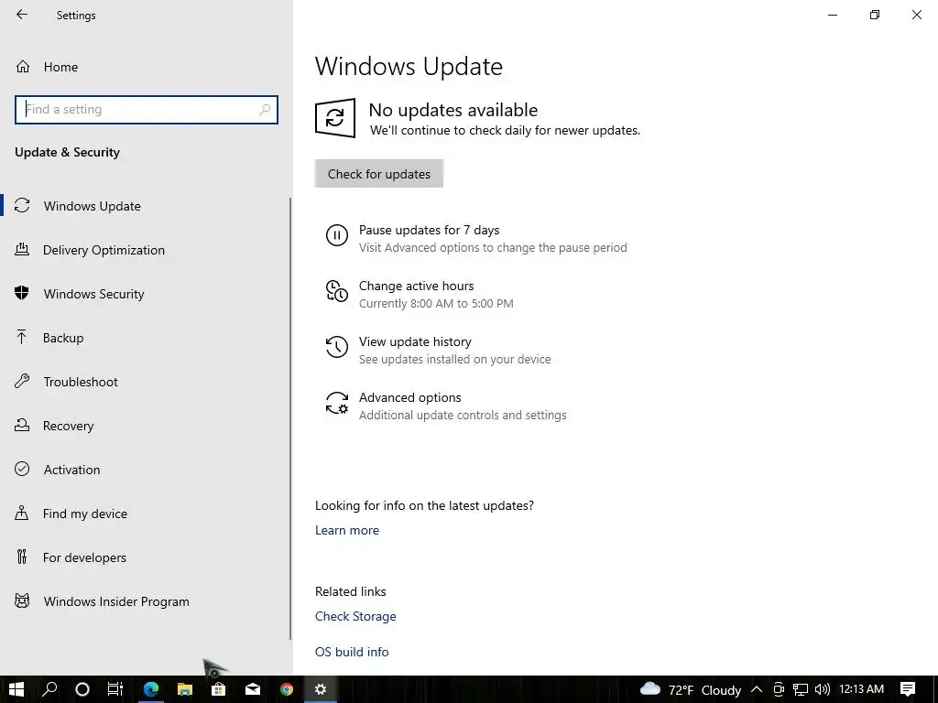Open Recovery page
Screen dimensions: 938x703
pyautogui.click(x=146, y=426)
